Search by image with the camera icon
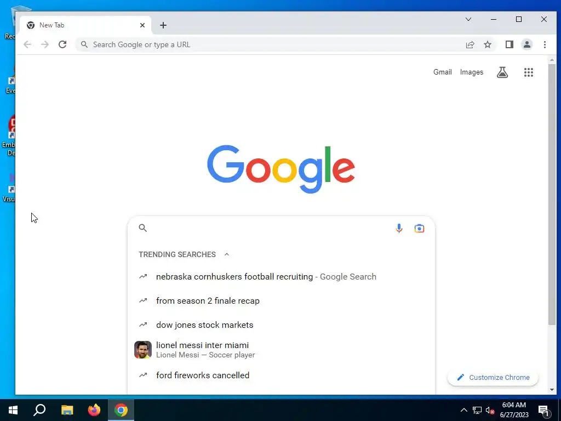 (419, 228)
